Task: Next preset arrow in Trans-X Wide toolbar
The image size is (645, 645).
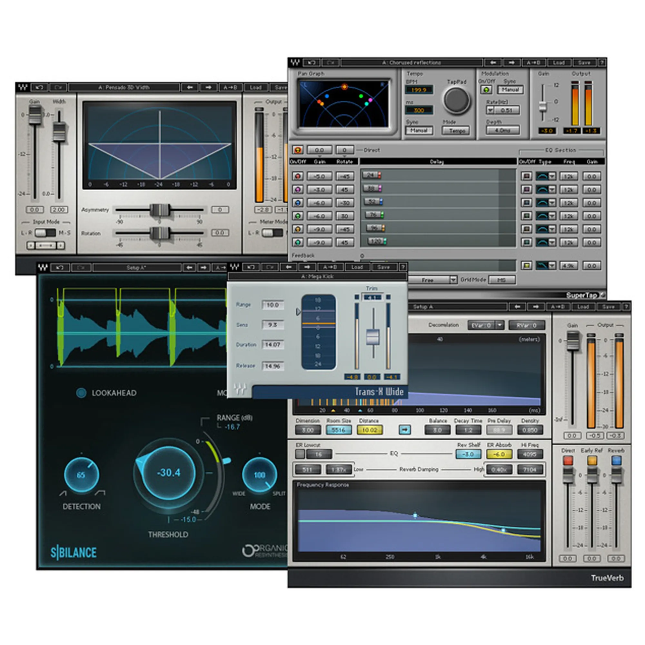Action: 307,267
